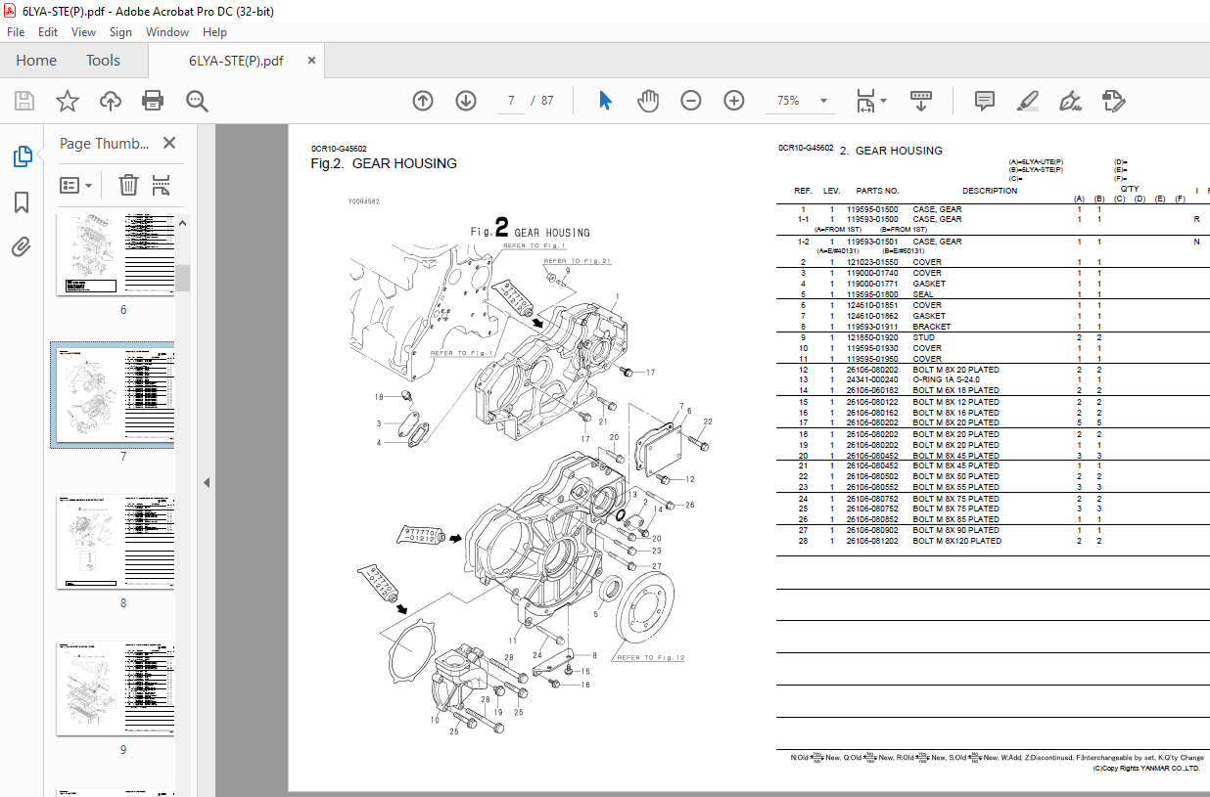The width and height of the screenshot is (1210, 797).
Task: Open the Sign menu
Action: tap(120, 32)
